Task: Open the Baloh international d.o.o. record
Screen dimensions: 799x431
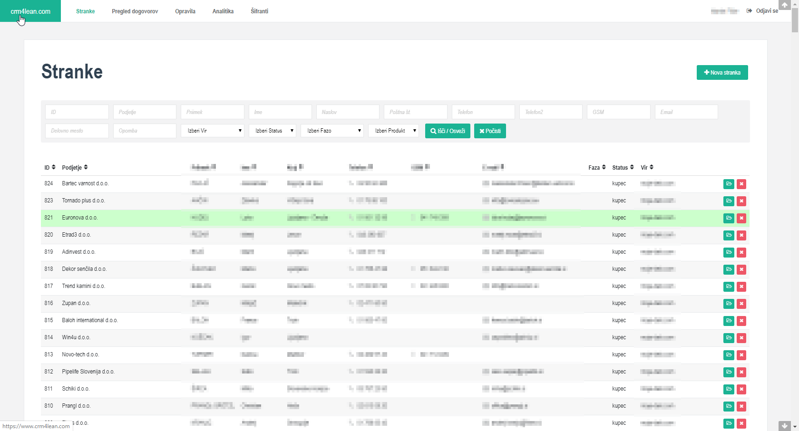Action: coord(729,321)
